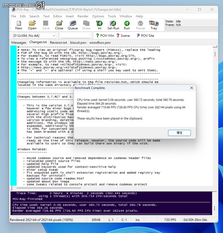Click the 720 PPS status entry
Image resolution: width=223 pixels, height=233 pixels.
(170, 220)
